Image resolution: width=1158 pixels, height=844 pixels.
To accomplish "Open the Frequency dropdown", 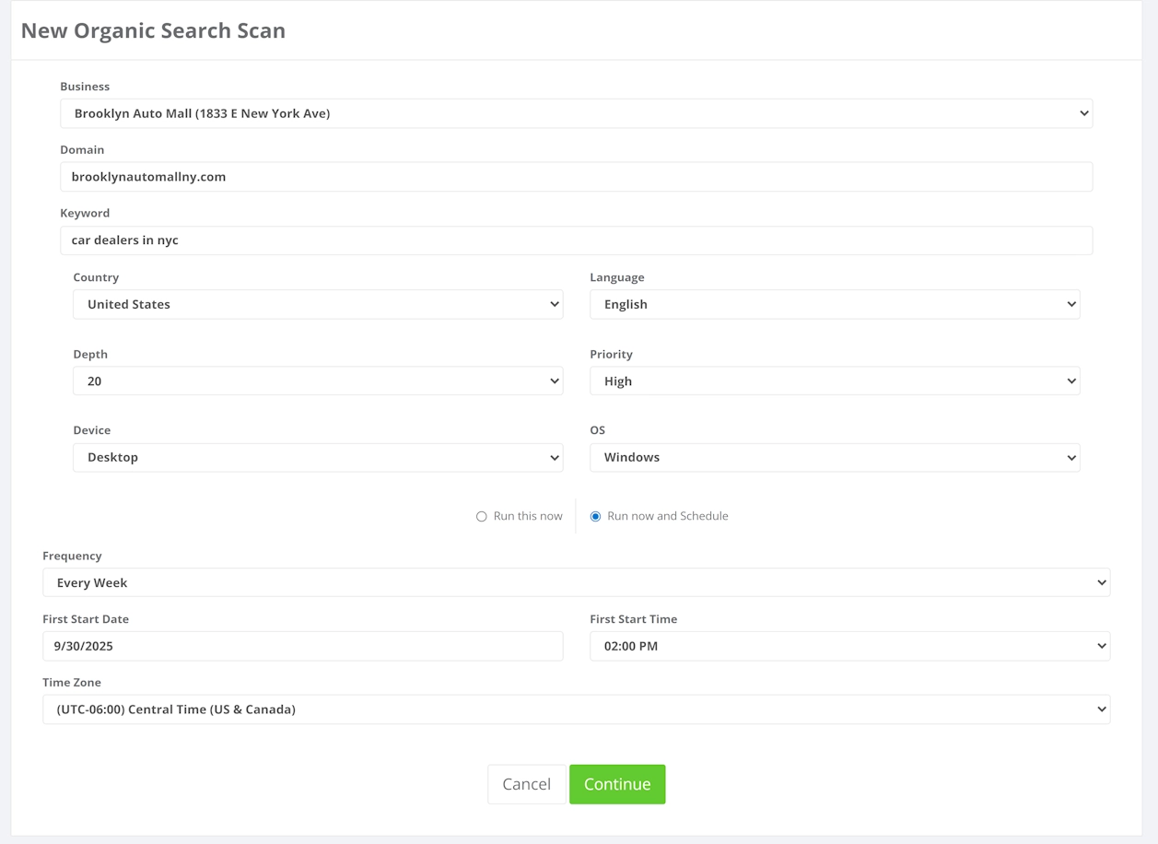I will pos(576,582).
